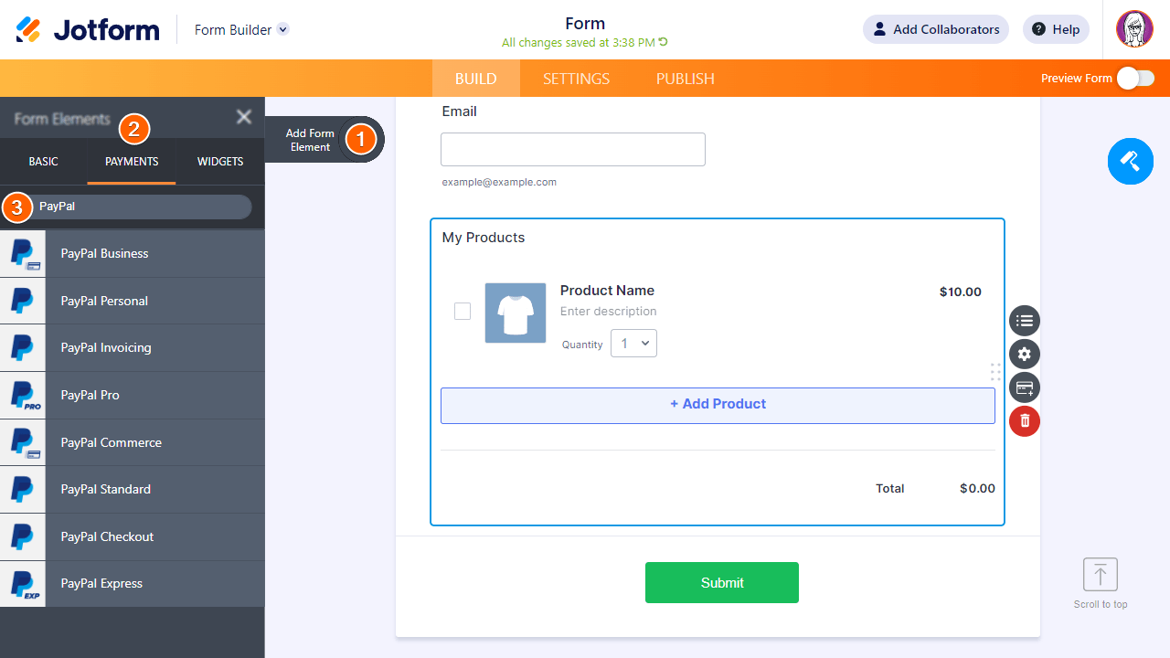Open payment settings gear icon
Screen dimensions: 1170x658
click(x=1025, y=355)
